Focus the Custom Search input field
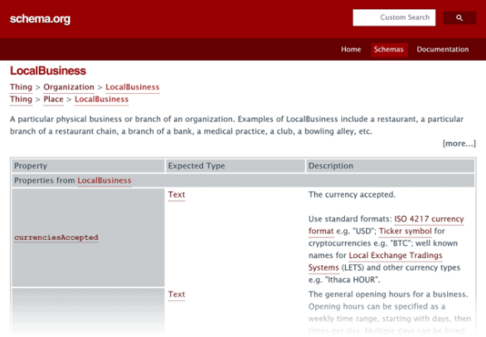This screenshot has height=337, width=486. [x=394, y=17]
